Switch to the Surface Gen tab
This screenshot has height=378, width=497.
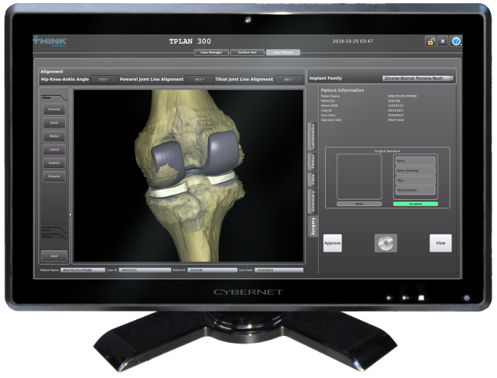(246, 53)
